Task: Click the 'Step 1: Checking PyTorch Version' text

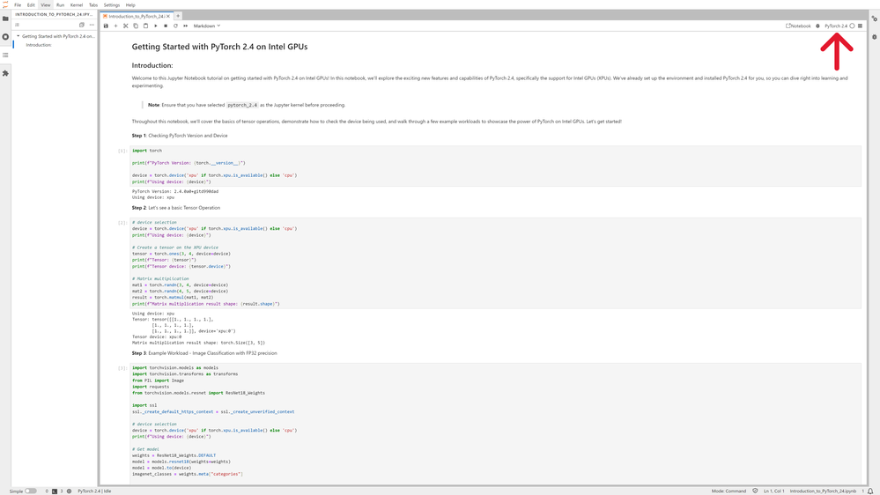Action: coord(180,136)
